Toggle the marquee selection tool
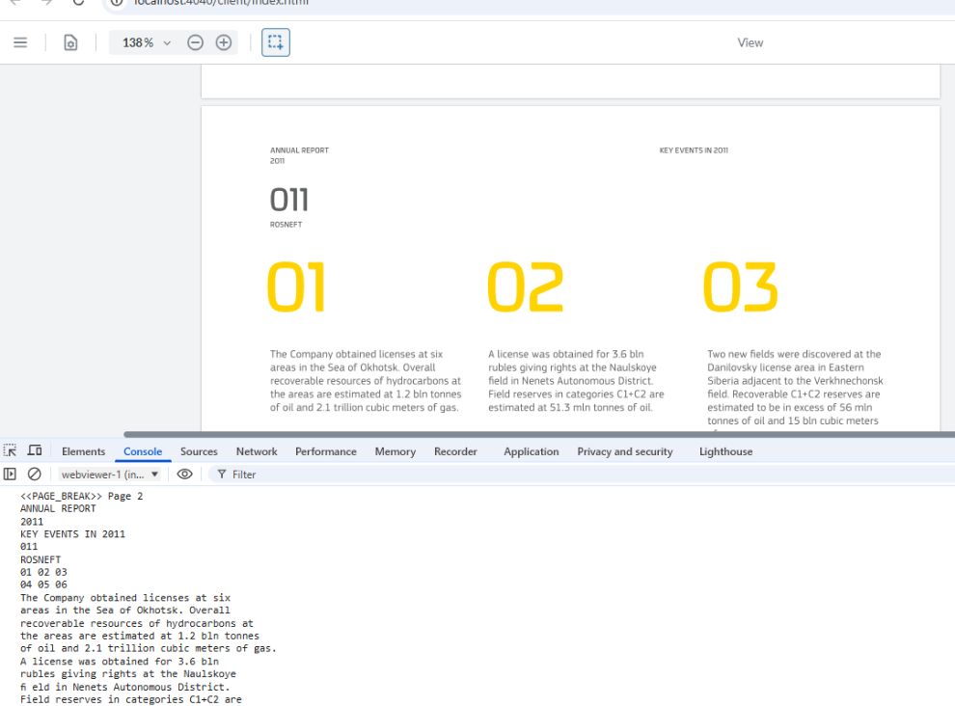Viewport: 955px width, 706px height. 275,42
